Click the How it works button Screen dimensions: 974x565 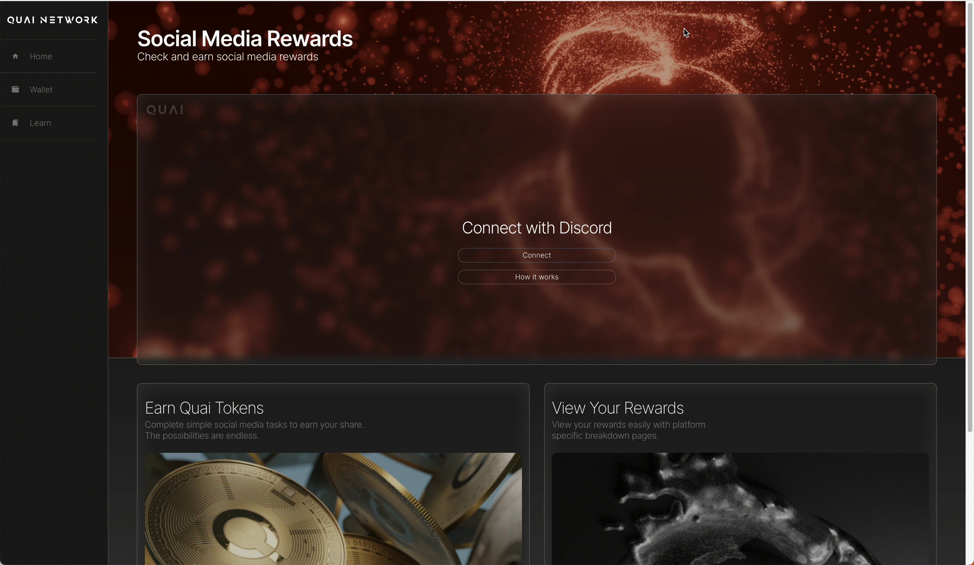[x=537, y=277]
